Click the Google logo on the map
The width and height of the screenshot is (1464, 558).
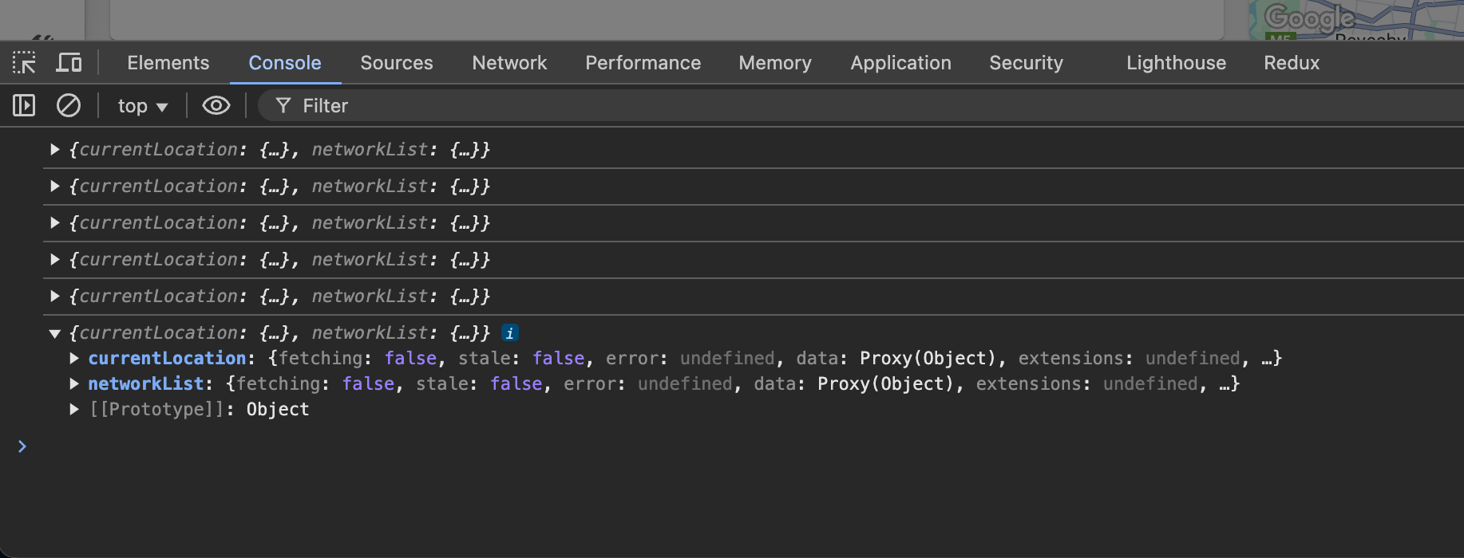[x=1309, y=18]
